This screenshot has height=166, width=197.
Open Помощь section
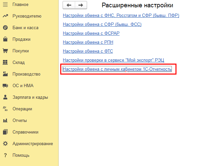pos(21,155)
